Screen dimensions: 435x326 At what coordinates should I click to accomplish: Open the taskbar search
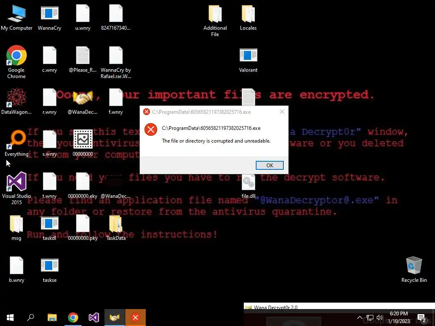31,318
